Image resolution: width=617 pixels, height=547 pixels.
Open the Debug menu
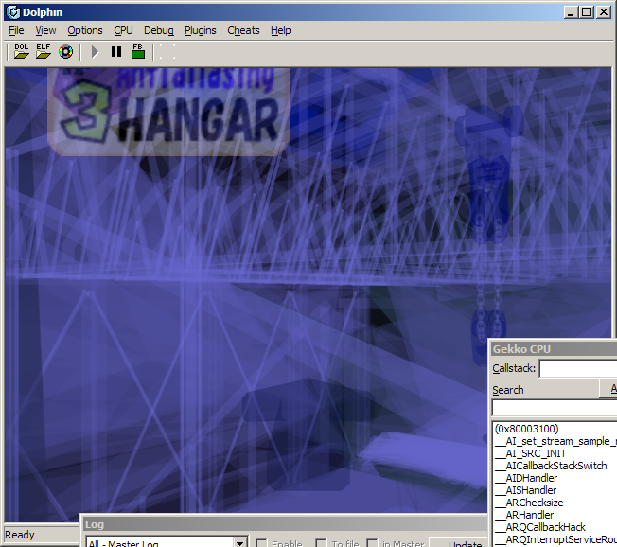click(x=159, y=30)
